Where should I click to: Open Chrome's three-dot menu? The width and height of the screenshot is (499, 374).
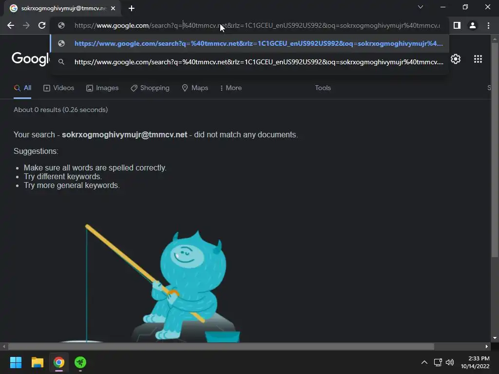(488, 25)
